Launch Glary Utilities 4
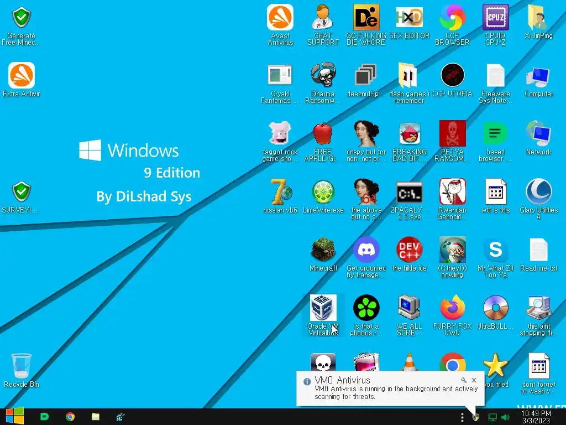The image size is (566, 425). coord(538,199)
